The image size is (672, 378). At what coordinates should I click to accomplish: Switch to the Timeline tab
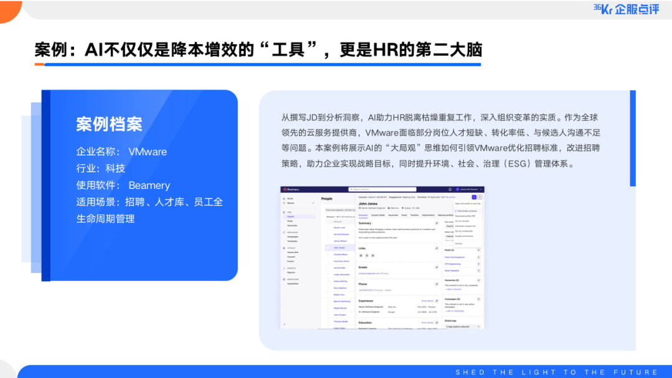click(x=414, y=215)
